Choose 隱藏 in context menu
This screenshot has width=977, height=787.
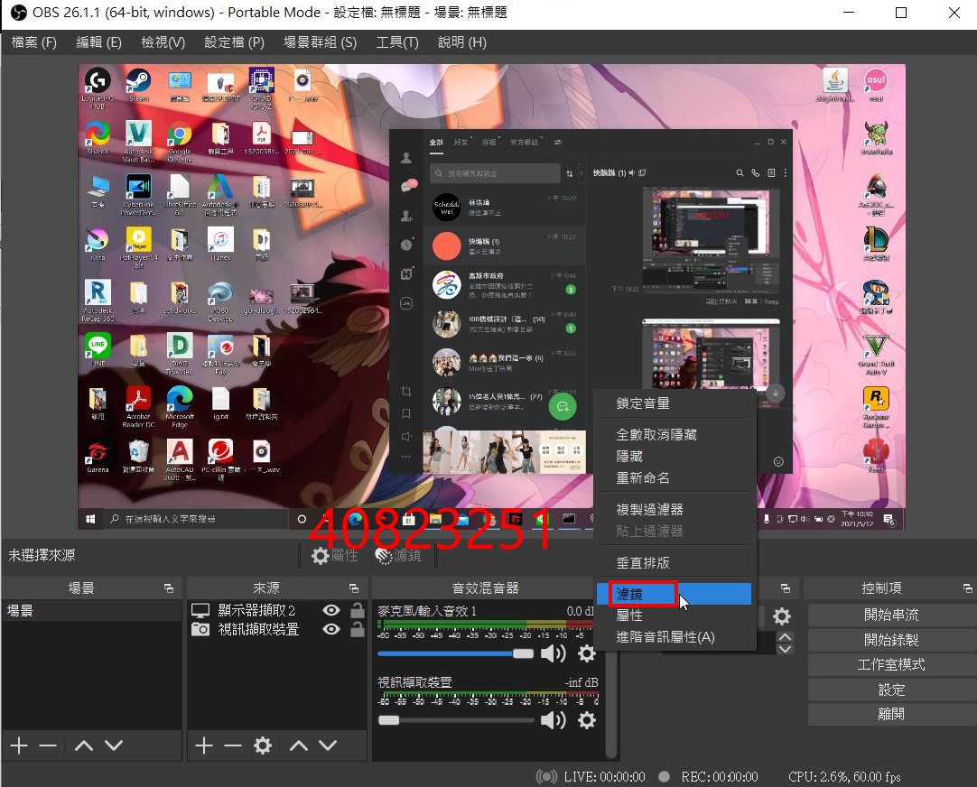[x=674, y=457]
